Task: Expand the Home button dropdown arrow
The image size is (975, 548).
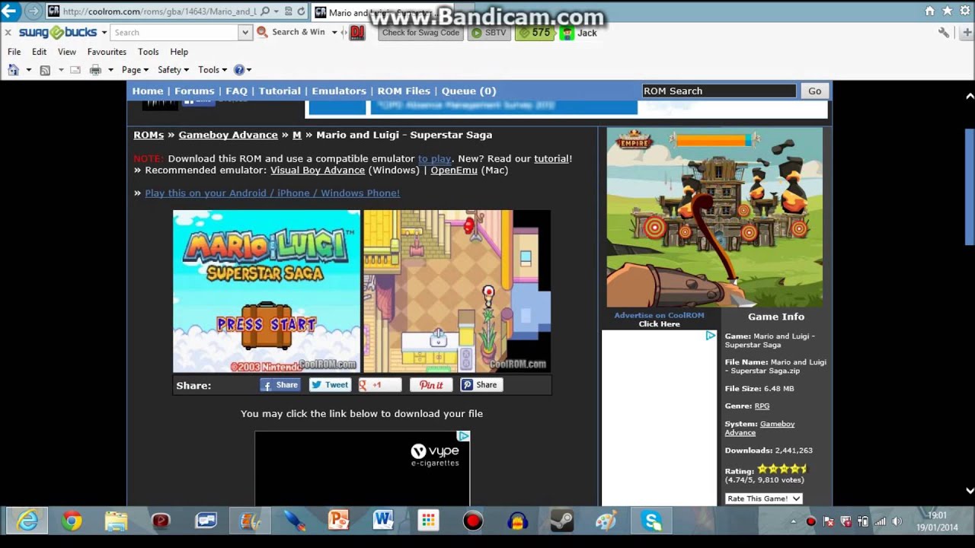Action: (28, 70)
